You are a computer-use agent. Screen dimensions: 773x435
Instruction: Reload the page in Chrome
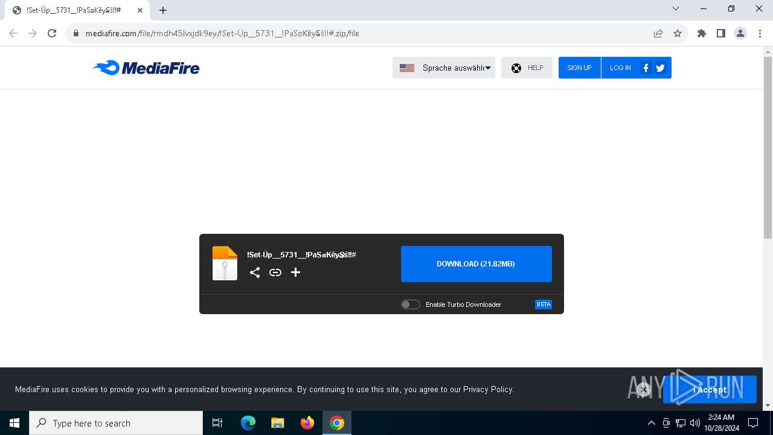pyautogui.click(x=52, y=33)
